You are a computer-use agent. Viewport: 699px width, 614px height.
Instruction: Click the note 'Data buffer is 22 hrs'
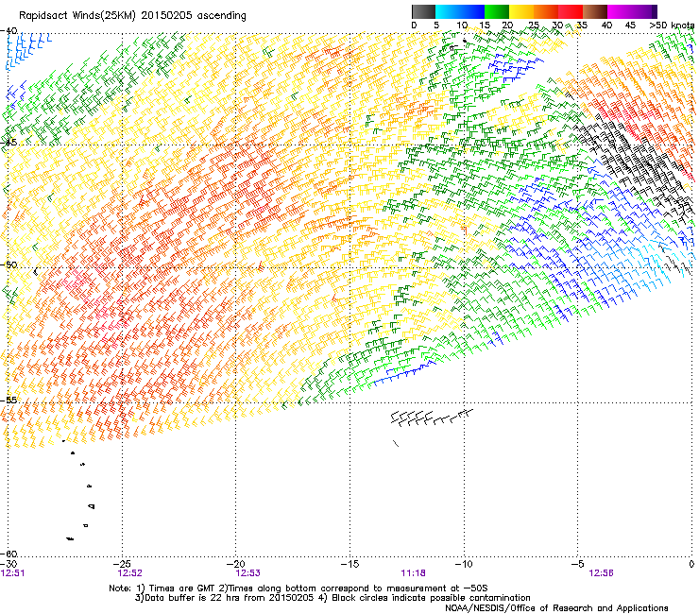(193, 598)
